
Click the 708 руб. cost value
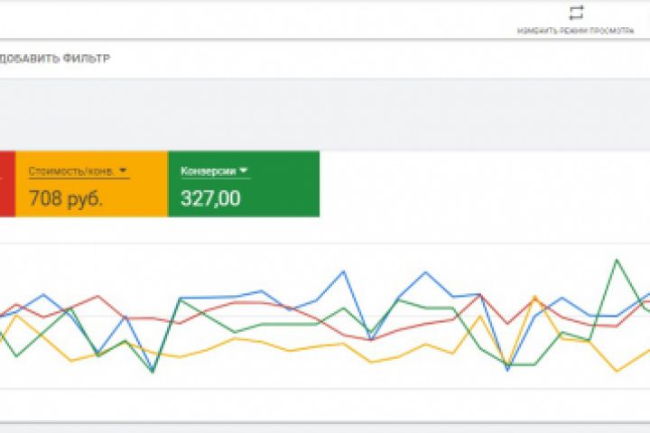click(65, 198)
